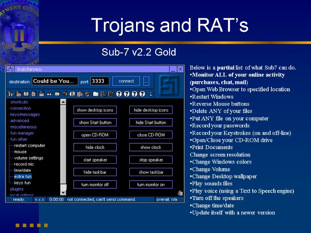Select keys fun entry
The image size is (311, 233).
tap(22, 183)
